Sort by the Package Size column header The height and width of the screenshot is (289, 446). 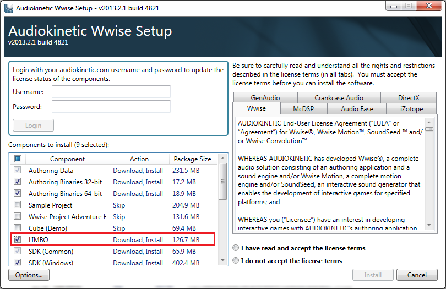pyautogui.click(x=193, y=159)
